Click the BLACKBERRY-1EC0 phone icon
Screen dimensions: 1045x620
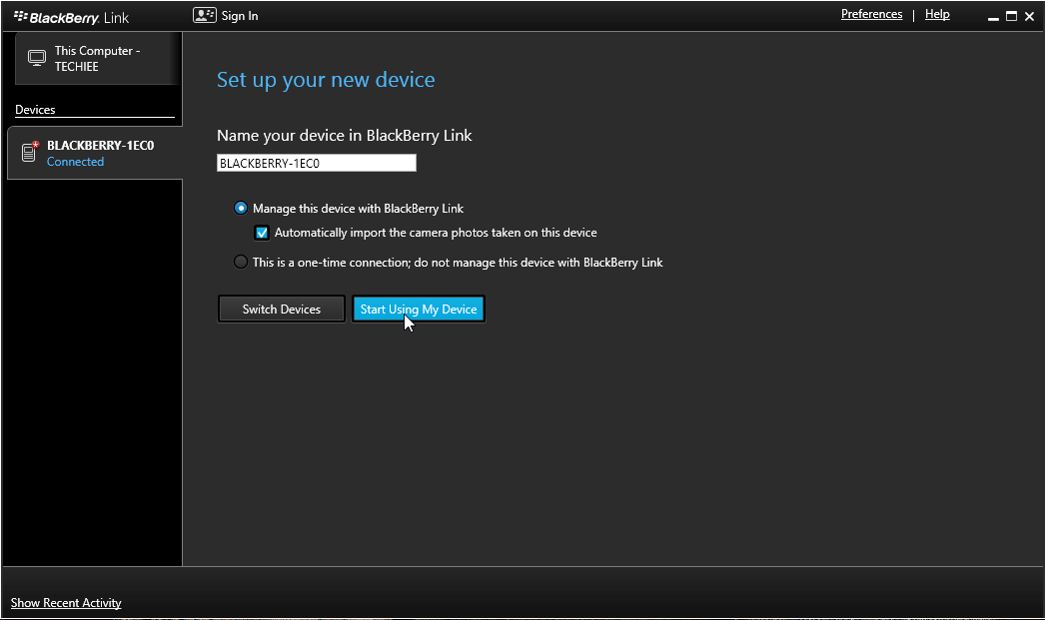[x=30, y=152]
